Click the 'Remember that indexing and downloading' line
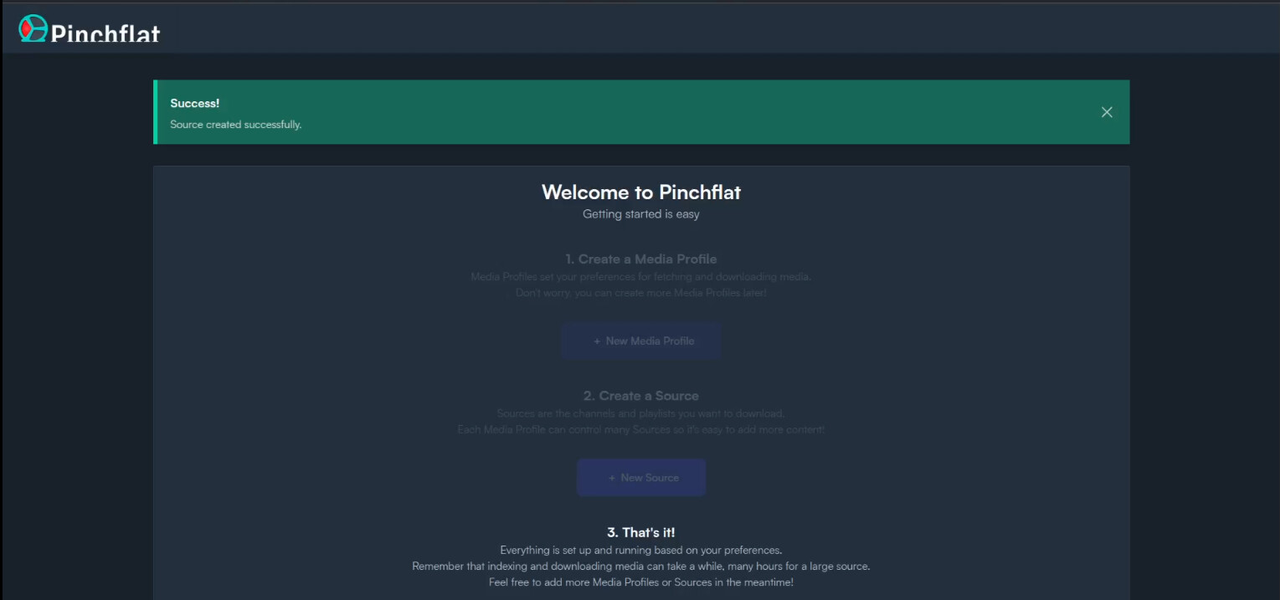Image resolution: width=1280 pixels, height=600 pixels. tap(641, 567)
